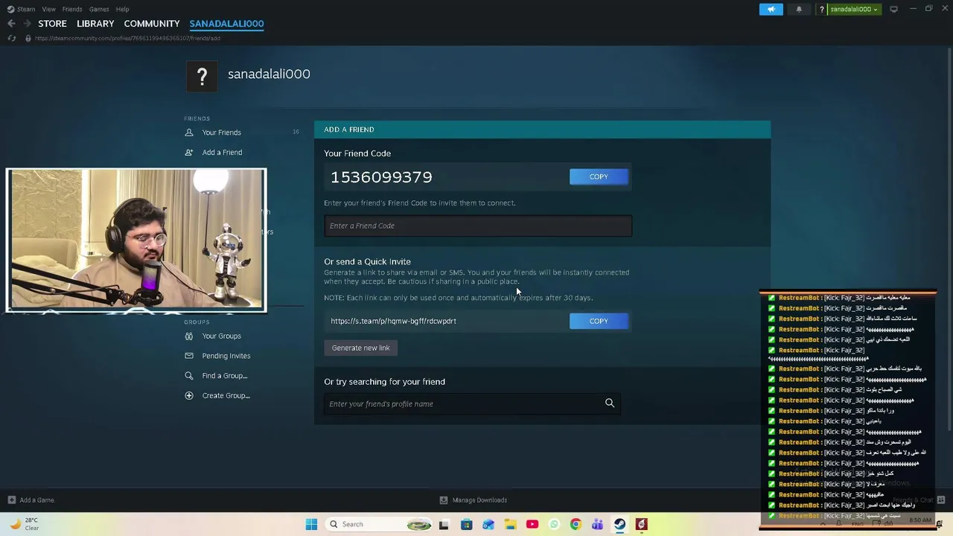Click the Steam taskbar icon
This screenshot has width=953, height=536.
coord(619,524)
